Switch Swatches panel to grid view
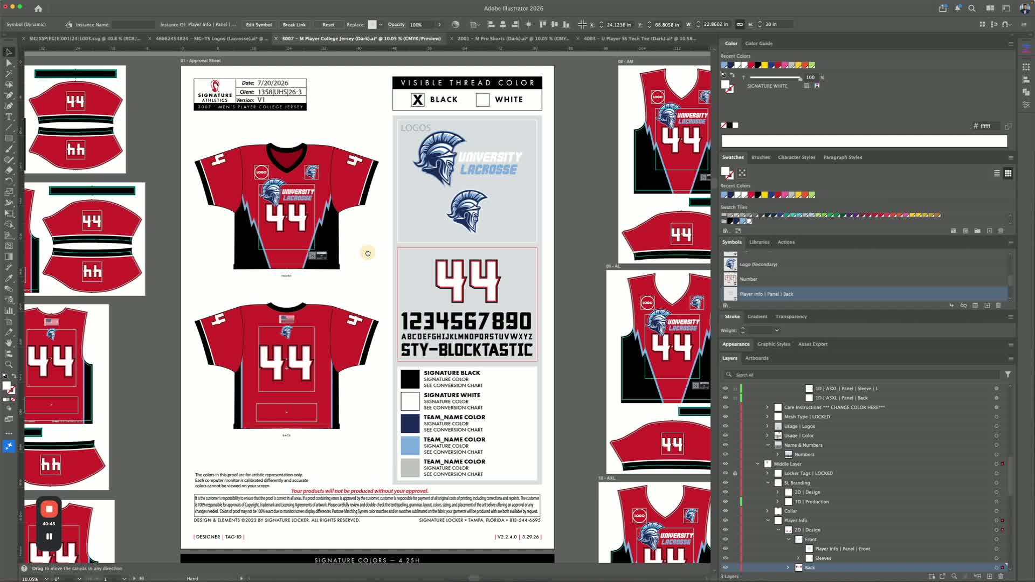This screenshot has height=582, width=1035. 1008,173
